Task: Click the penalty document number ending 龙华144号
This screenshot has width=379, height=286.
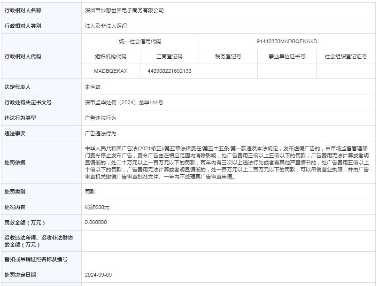Action: pyautogui.click(x=124, y=102)
